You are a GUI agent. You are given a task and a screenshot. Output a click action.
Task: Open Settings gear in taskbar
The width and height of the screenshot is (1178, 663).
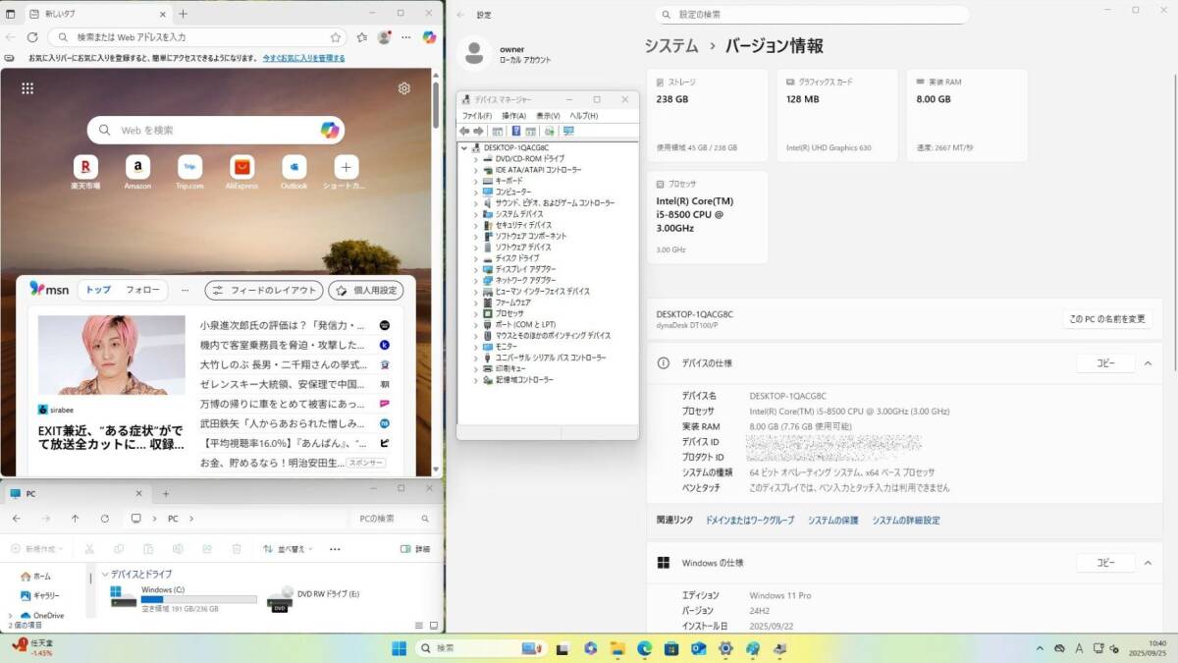(725, 648)
